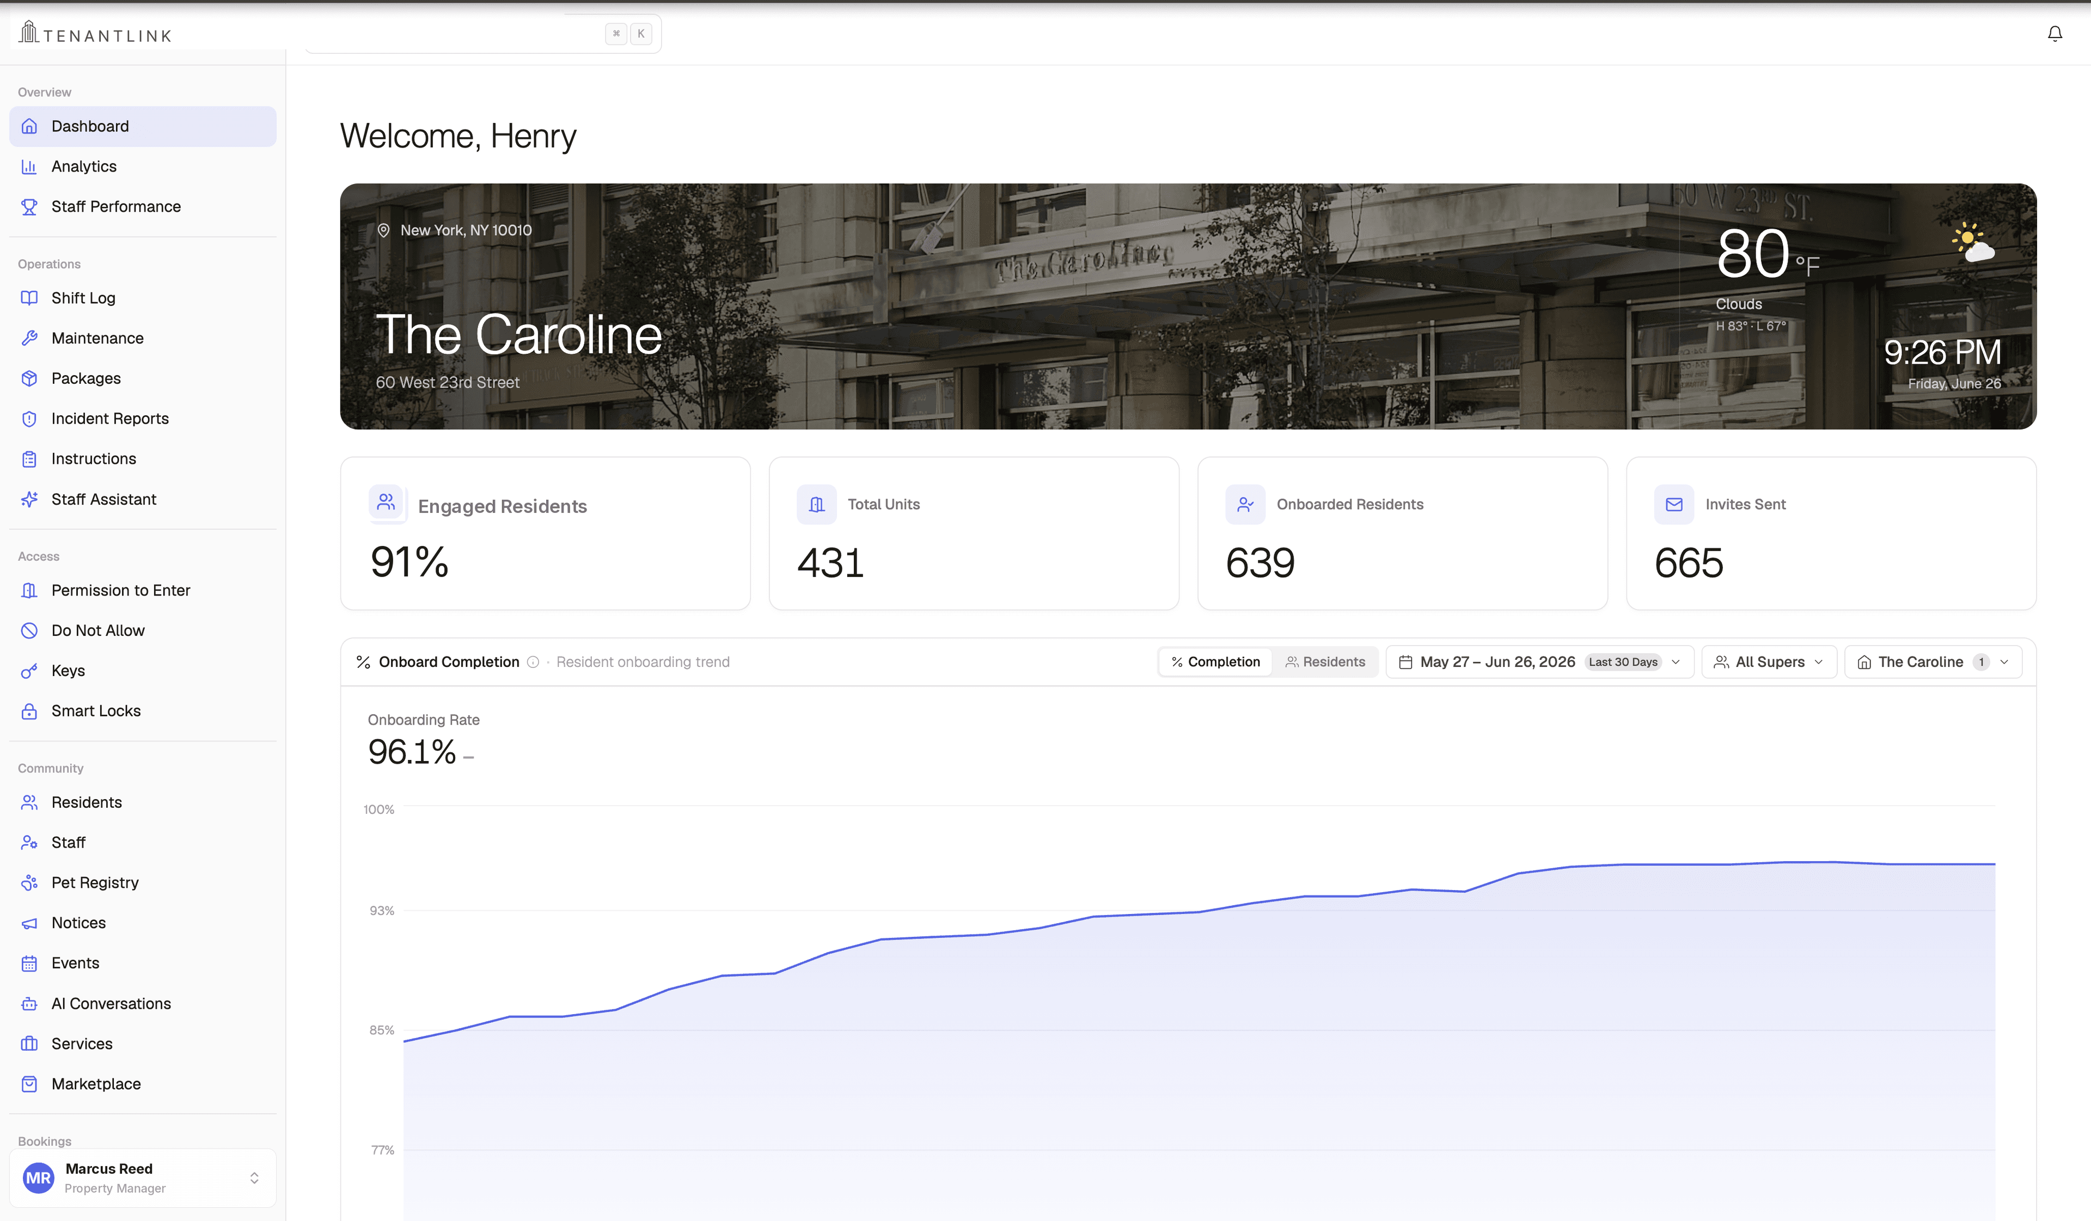Click the Packages box icon
This screenshot has width=2091, height=1221.
[29, 378]
